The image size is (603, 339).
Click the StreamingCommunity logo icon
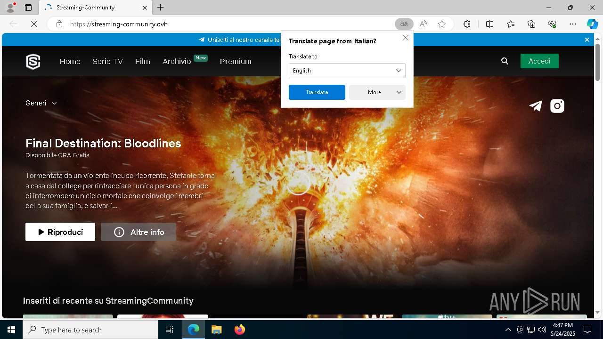(33, 62)
